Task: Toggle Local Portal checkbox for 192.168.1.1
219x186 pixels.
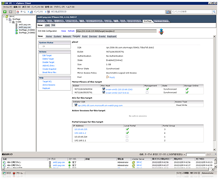Action: [x=127, y=140]
